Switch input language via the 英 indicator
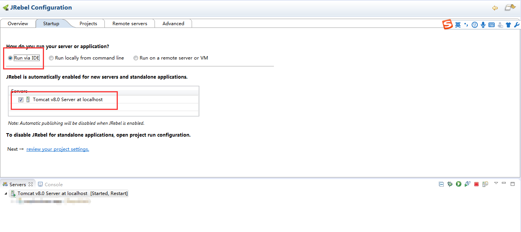The height and width of the screenshot is (232, 521). (458, 25)
